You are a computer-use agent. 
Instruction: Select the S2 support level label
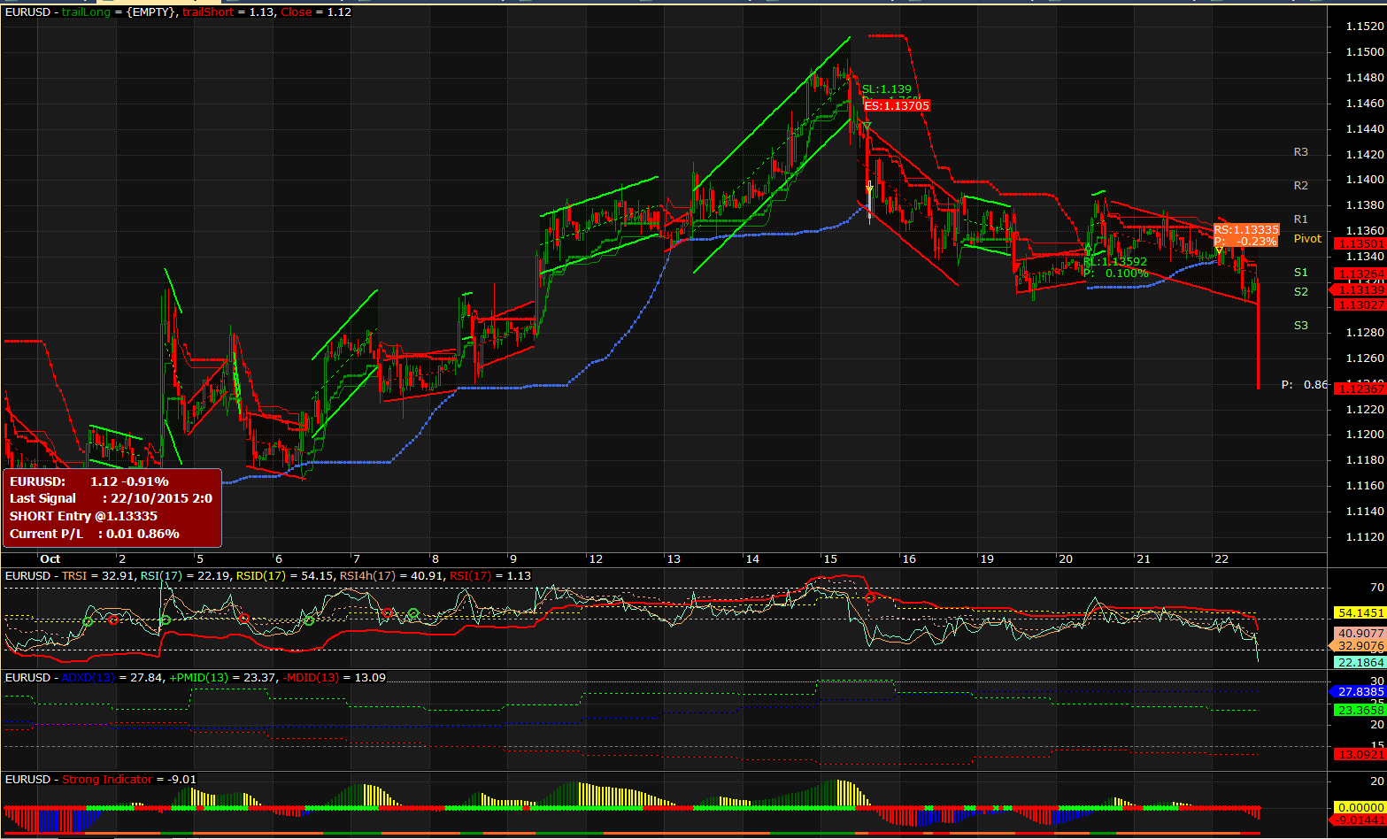(1300, 292)
